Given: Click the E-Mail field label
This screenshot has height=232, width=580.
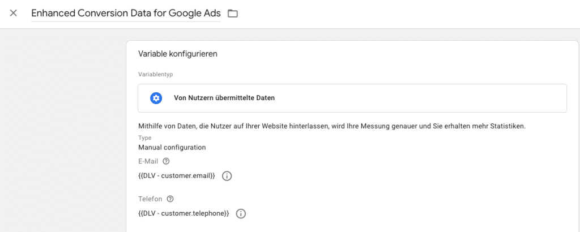Looking at the screenshot, I should [x=148, y=161].
